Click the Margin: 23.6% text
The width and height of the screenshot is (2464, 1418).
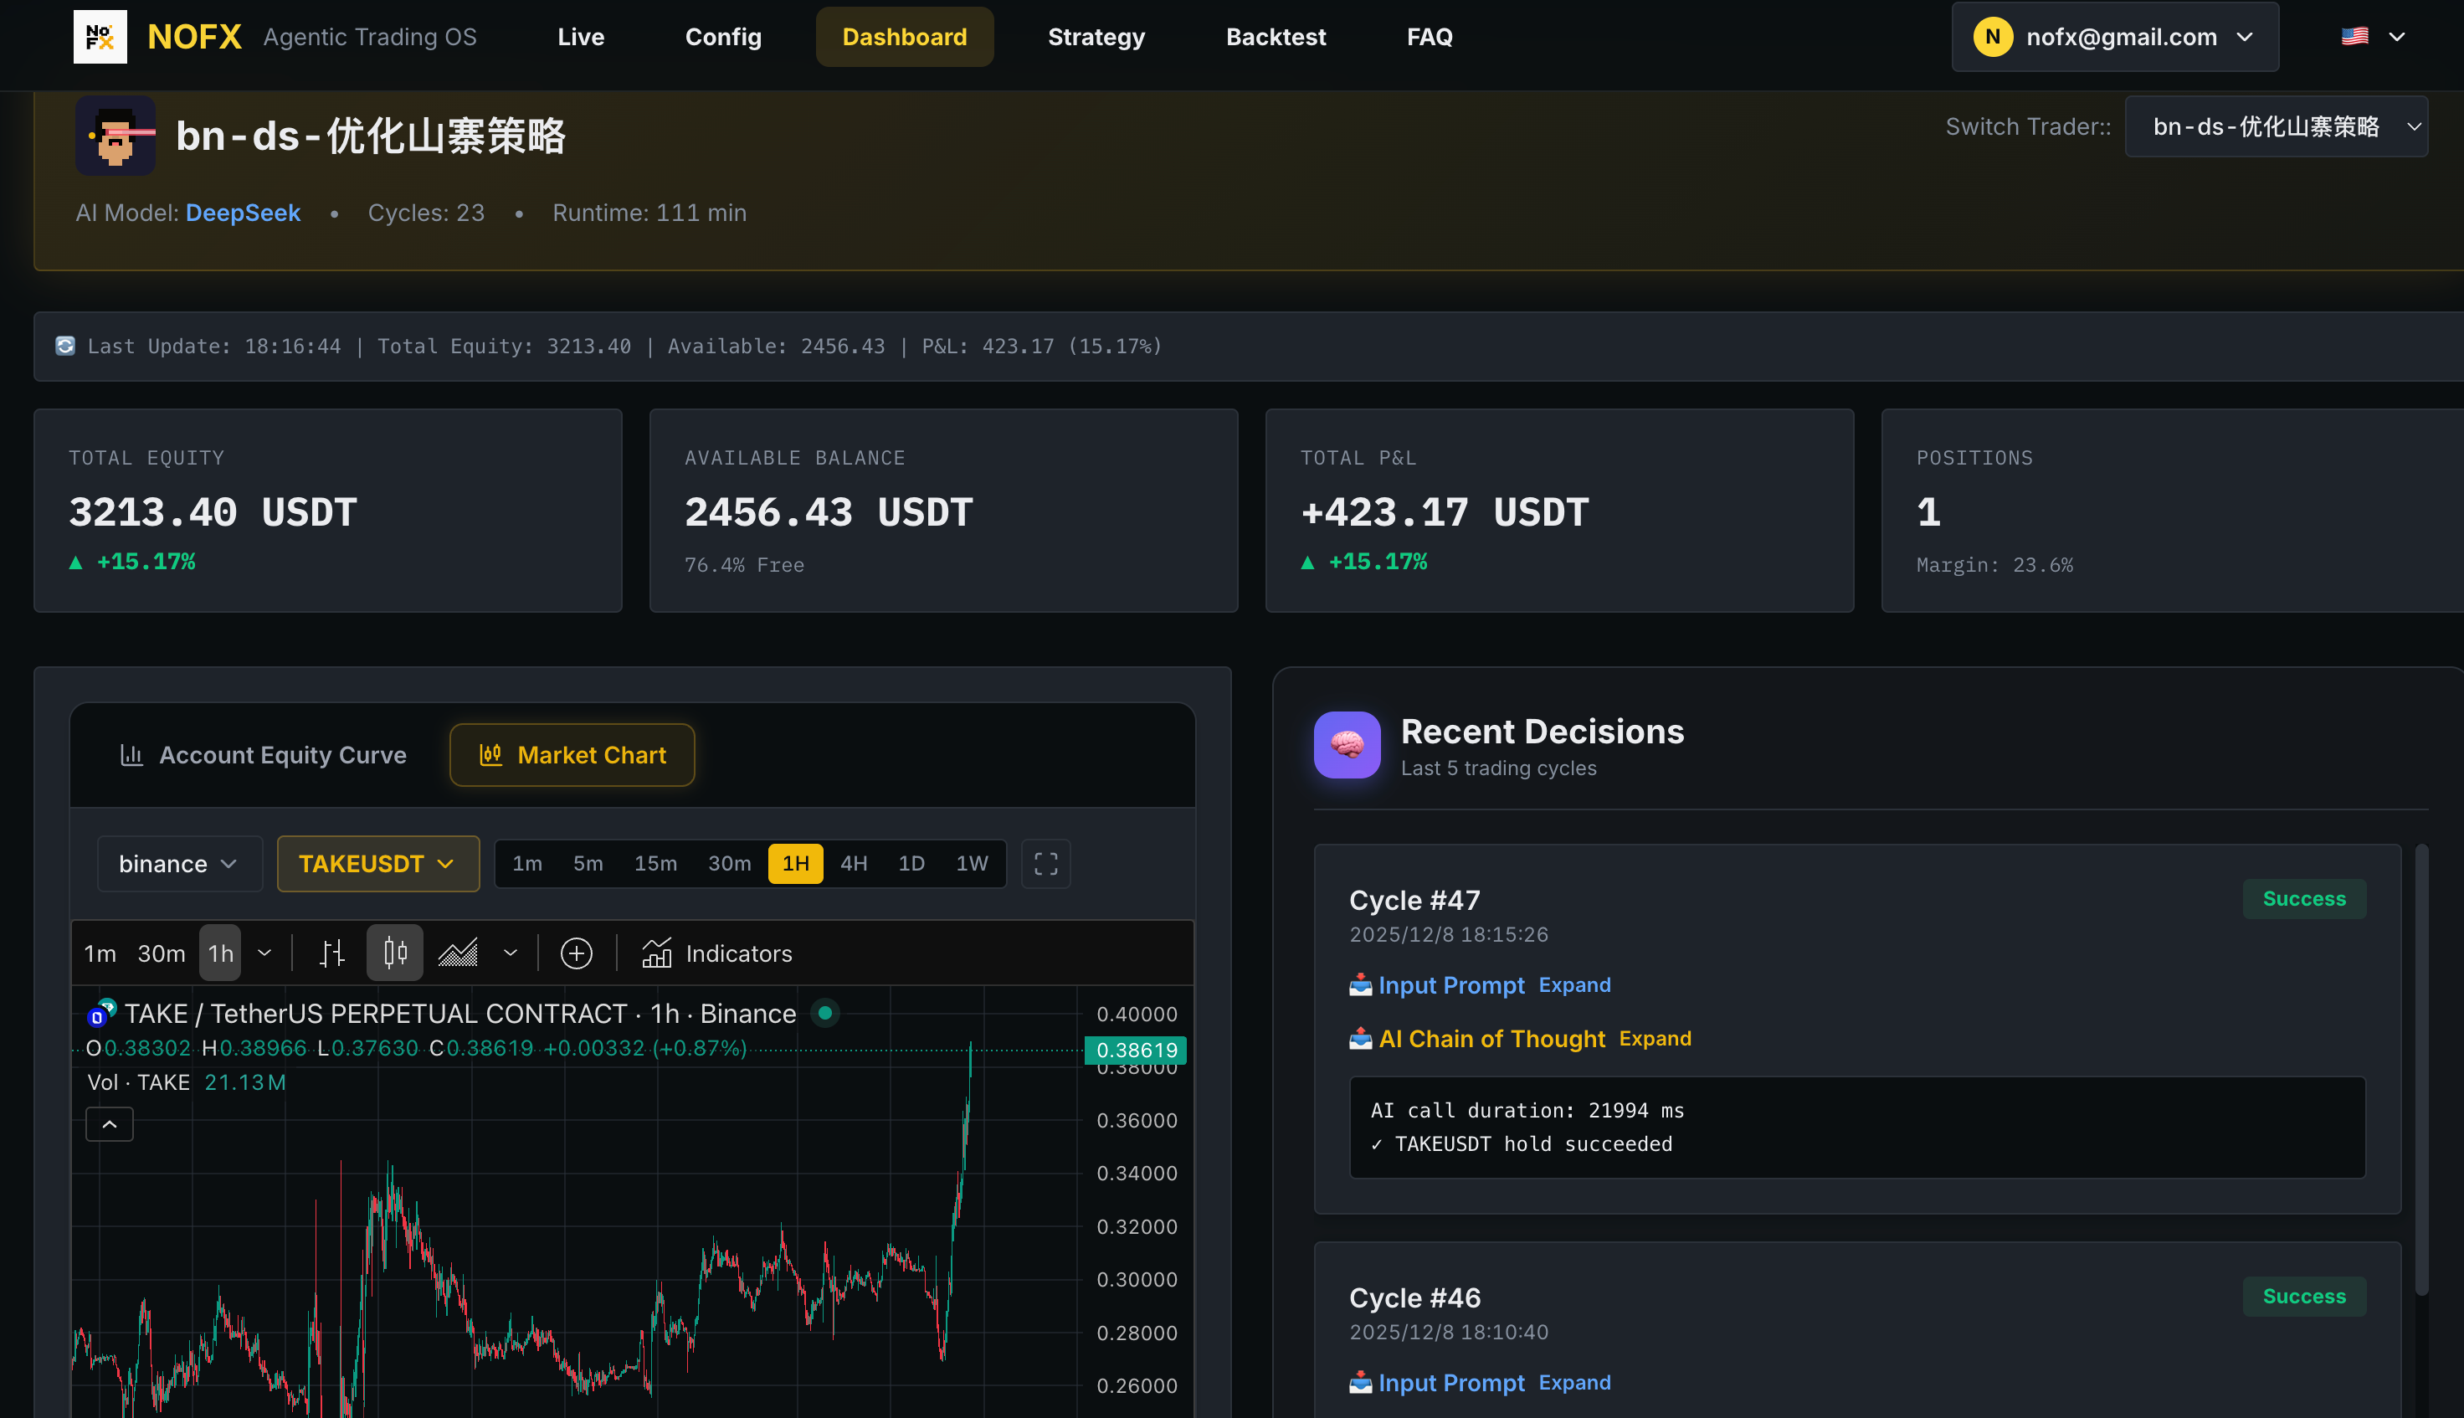coord(1994,565)
